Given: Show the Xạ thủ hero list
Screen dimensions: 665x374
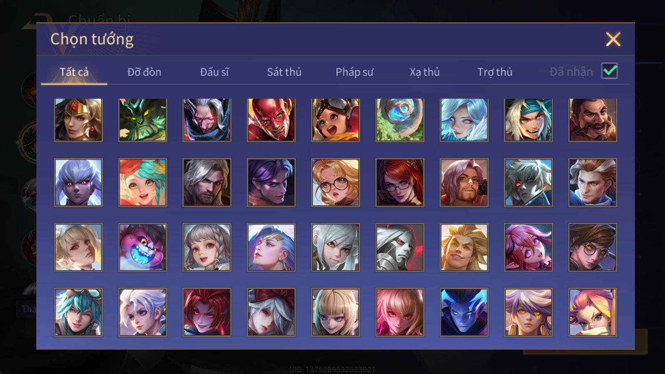Looking at the screenshot, I should click(x=424, y=72).
